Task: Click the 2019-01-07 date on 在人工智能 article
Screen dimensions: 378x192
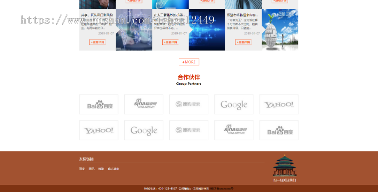Action: pos(179,33)
